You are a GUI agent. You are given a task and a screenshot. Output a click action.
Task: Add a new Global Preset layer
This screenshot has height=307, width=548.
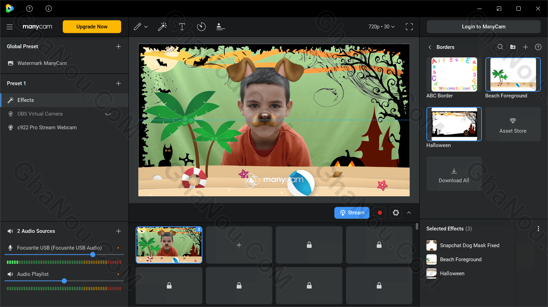tap(119, 46)
